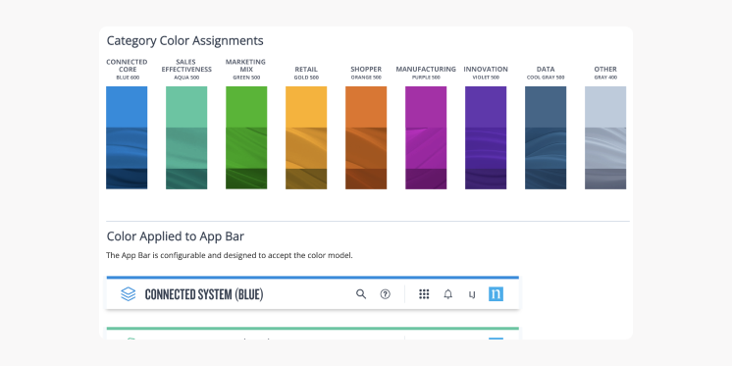
Task: Click the Shopper orange swatch
Action: pos(366,137)
